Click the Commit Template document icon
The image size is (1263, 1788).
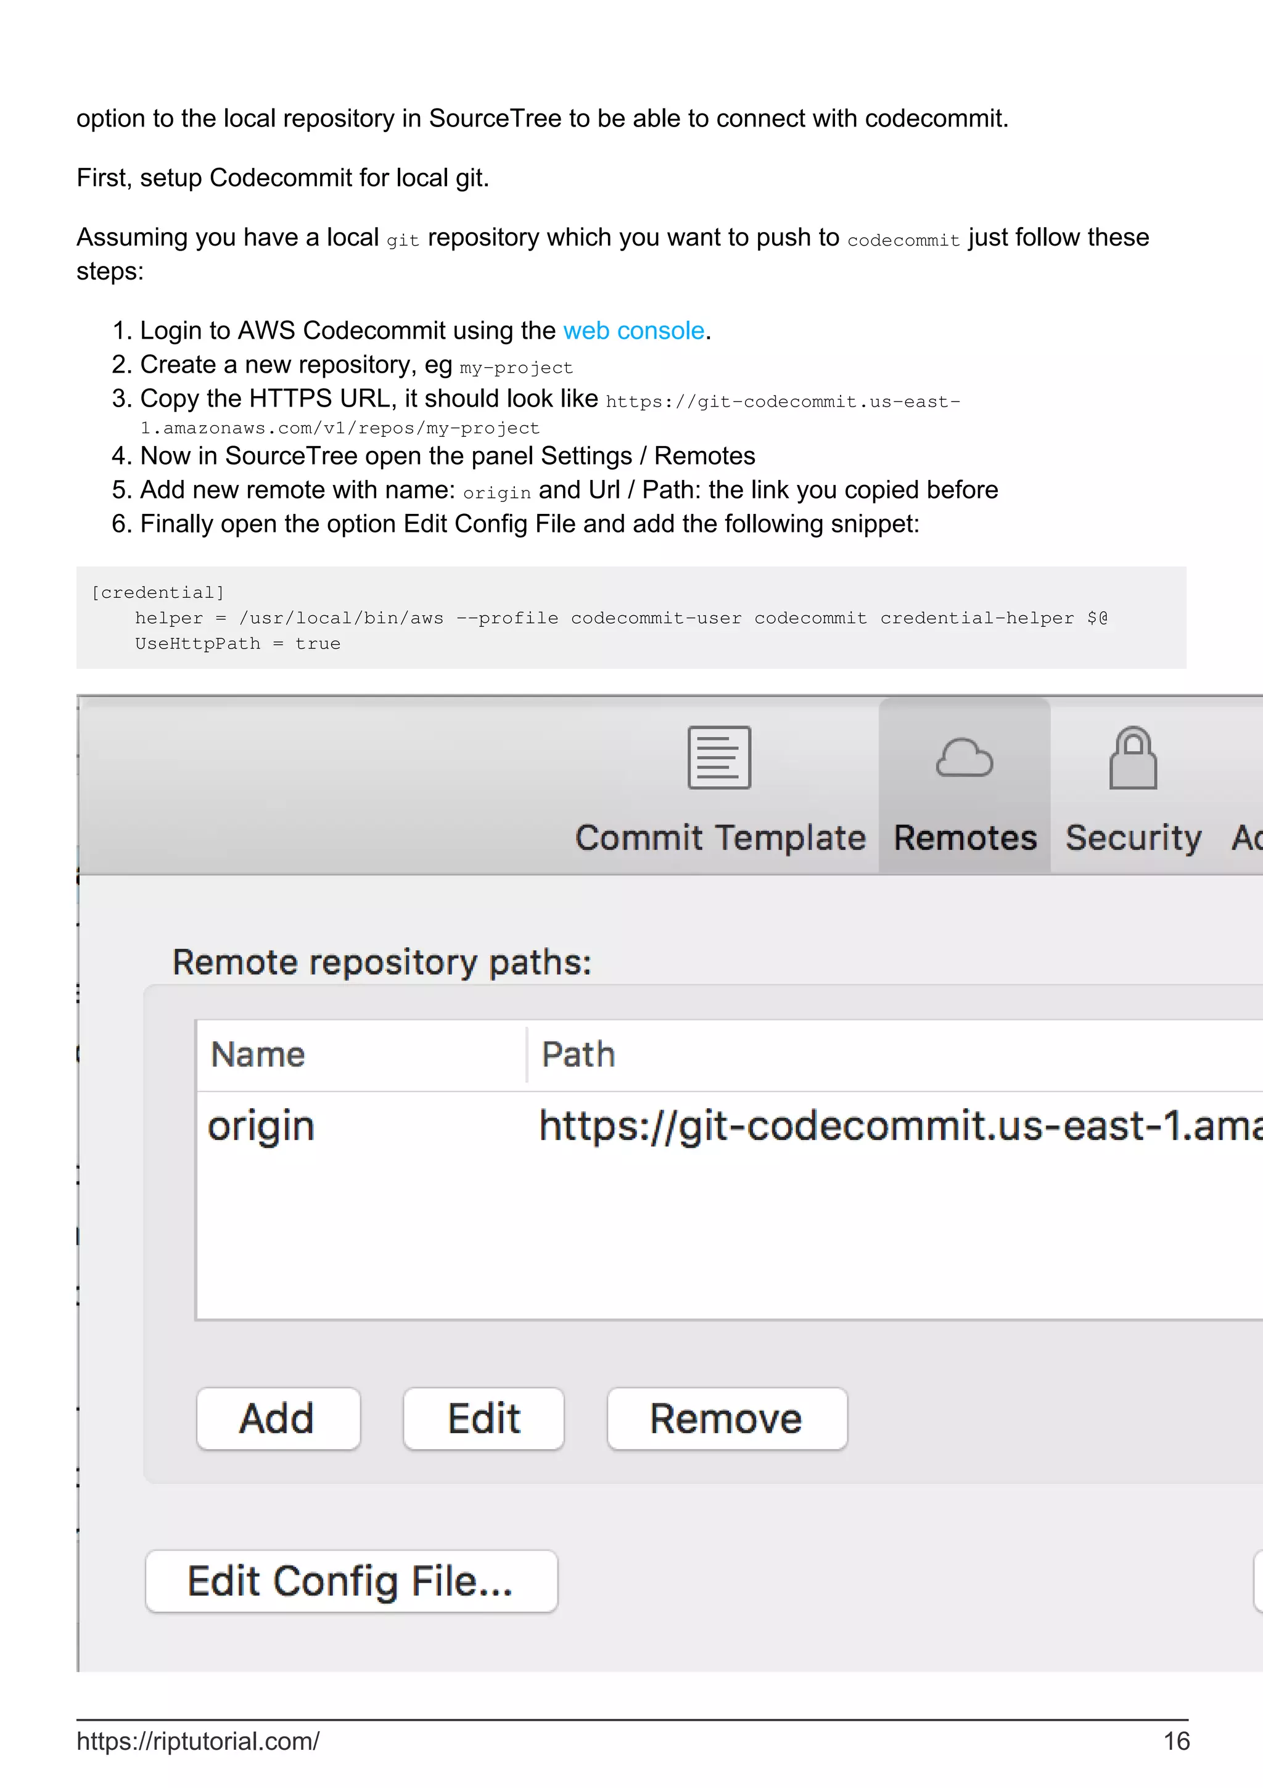point(719,757)
